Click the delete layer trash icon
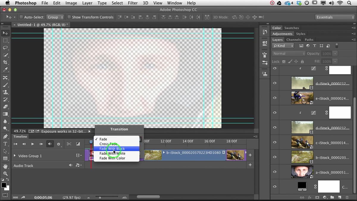This screenshot has height=201, width=357. coord(347,197)
